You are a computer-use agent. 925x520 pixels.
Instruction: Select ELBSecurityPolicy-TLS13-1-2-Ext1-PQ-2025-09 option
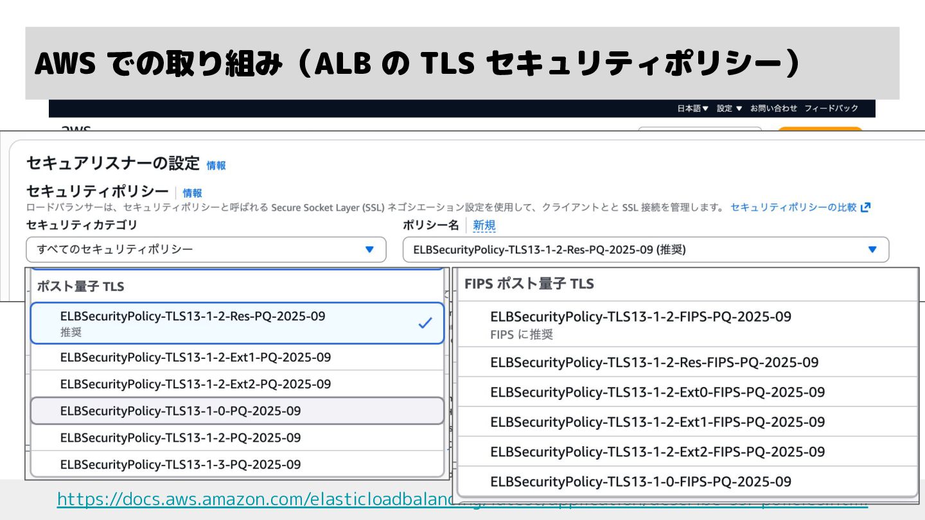[x=195, y=357]
